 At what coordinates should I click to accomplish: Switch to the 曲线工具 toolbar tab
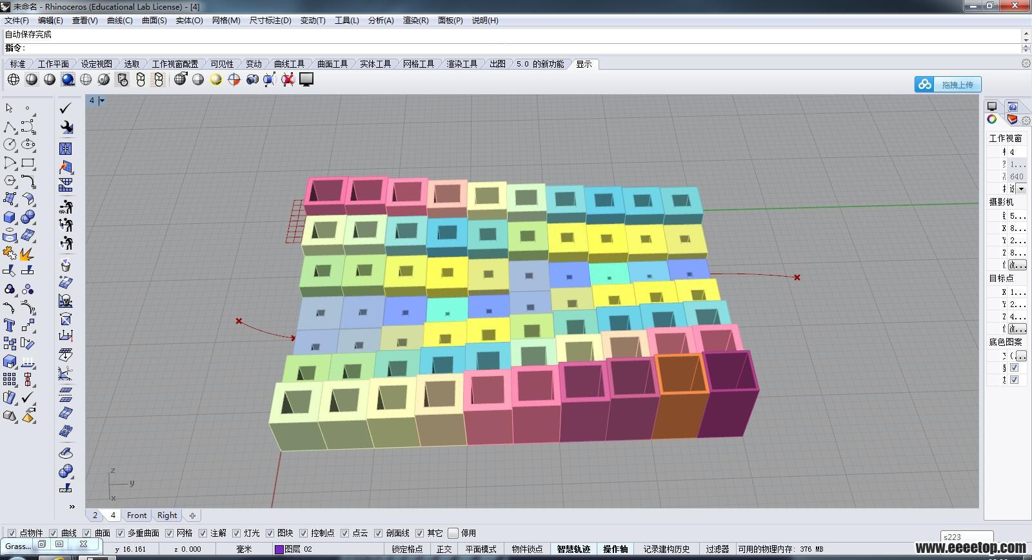(x=289, y=64)
